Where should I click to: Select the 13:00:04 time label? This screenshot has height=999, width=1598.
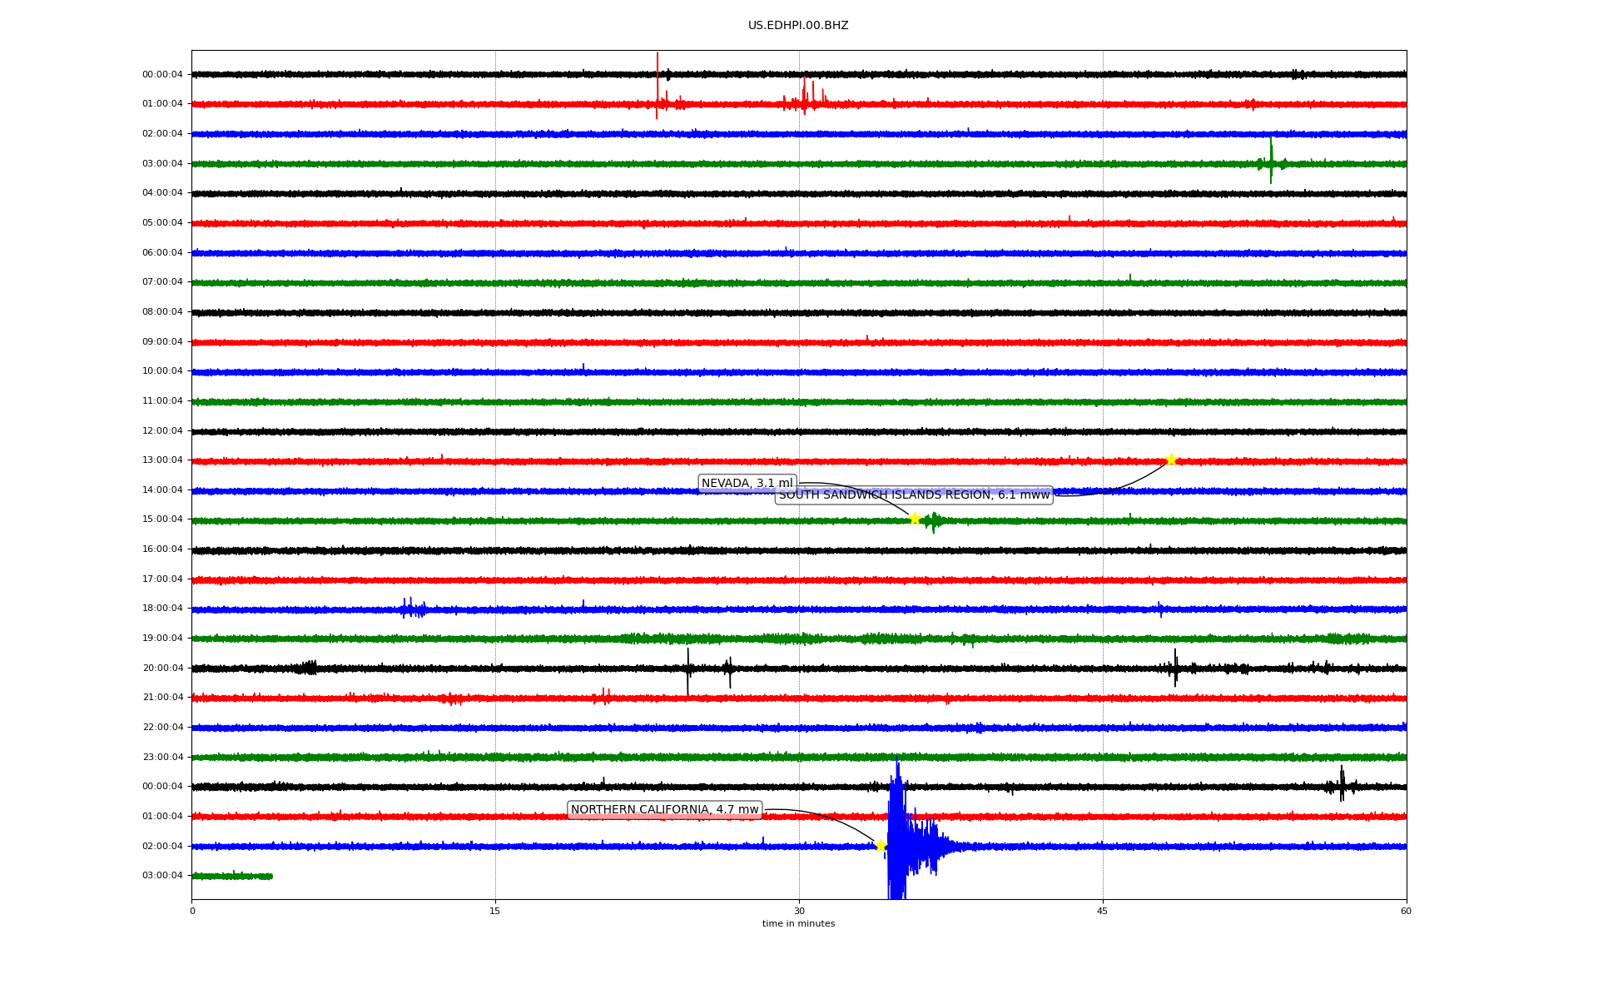coord(162,460)
